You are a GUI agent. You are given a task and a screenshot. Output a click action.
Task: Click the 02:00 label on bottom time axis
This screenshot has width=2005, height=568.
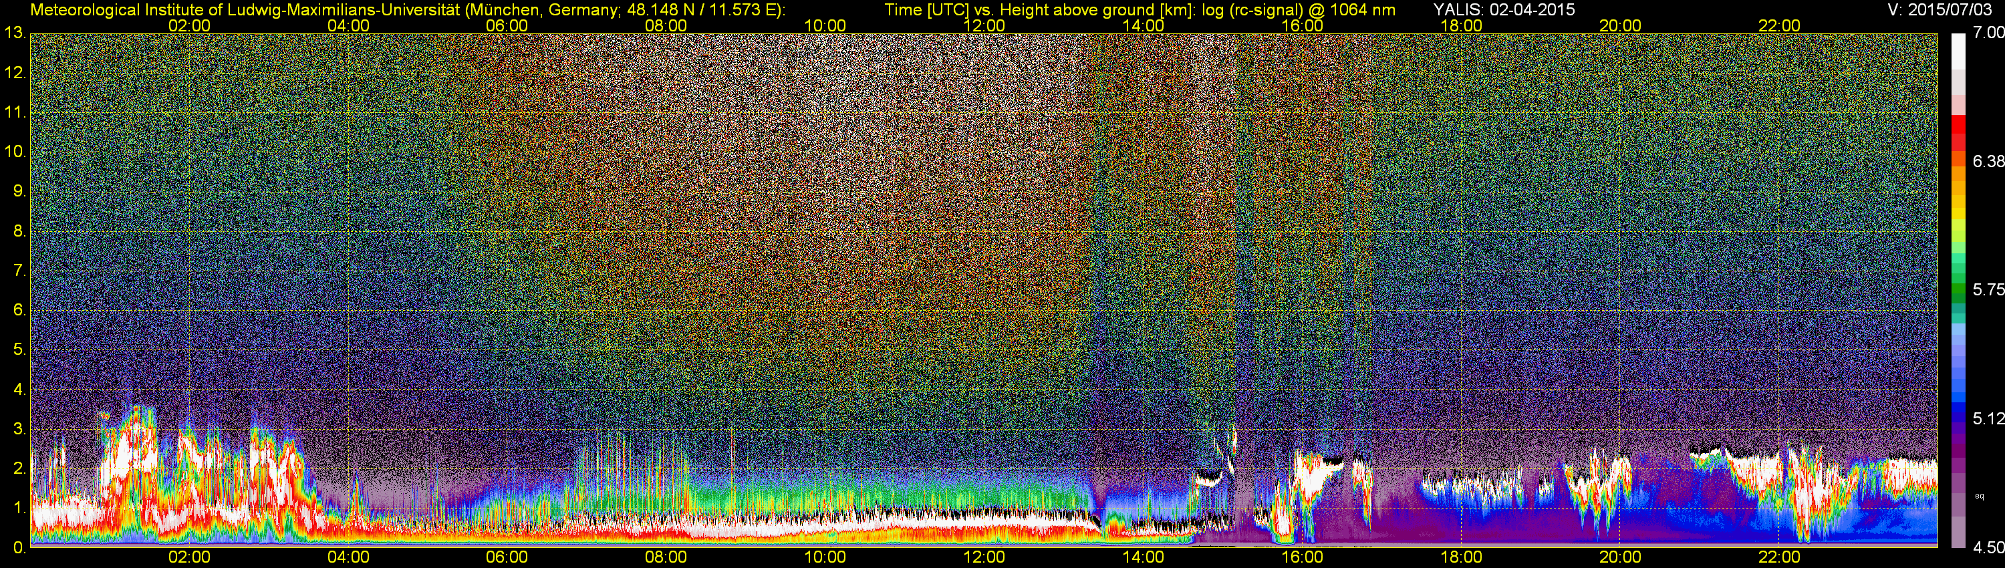189,558
